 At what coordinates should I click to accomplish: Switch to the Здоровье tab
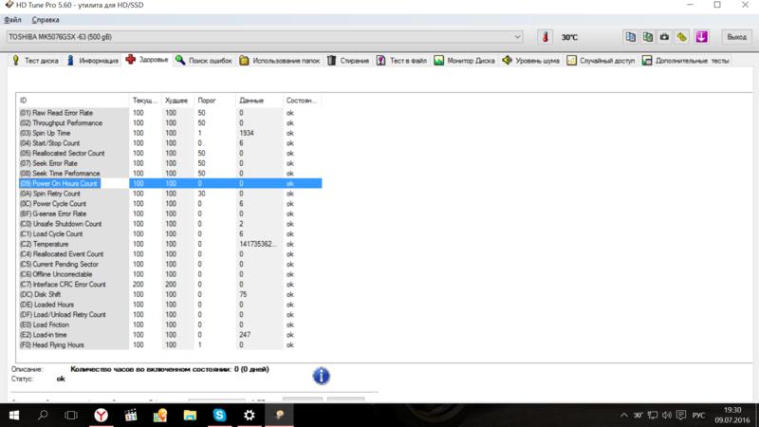[x=147, y=60]
